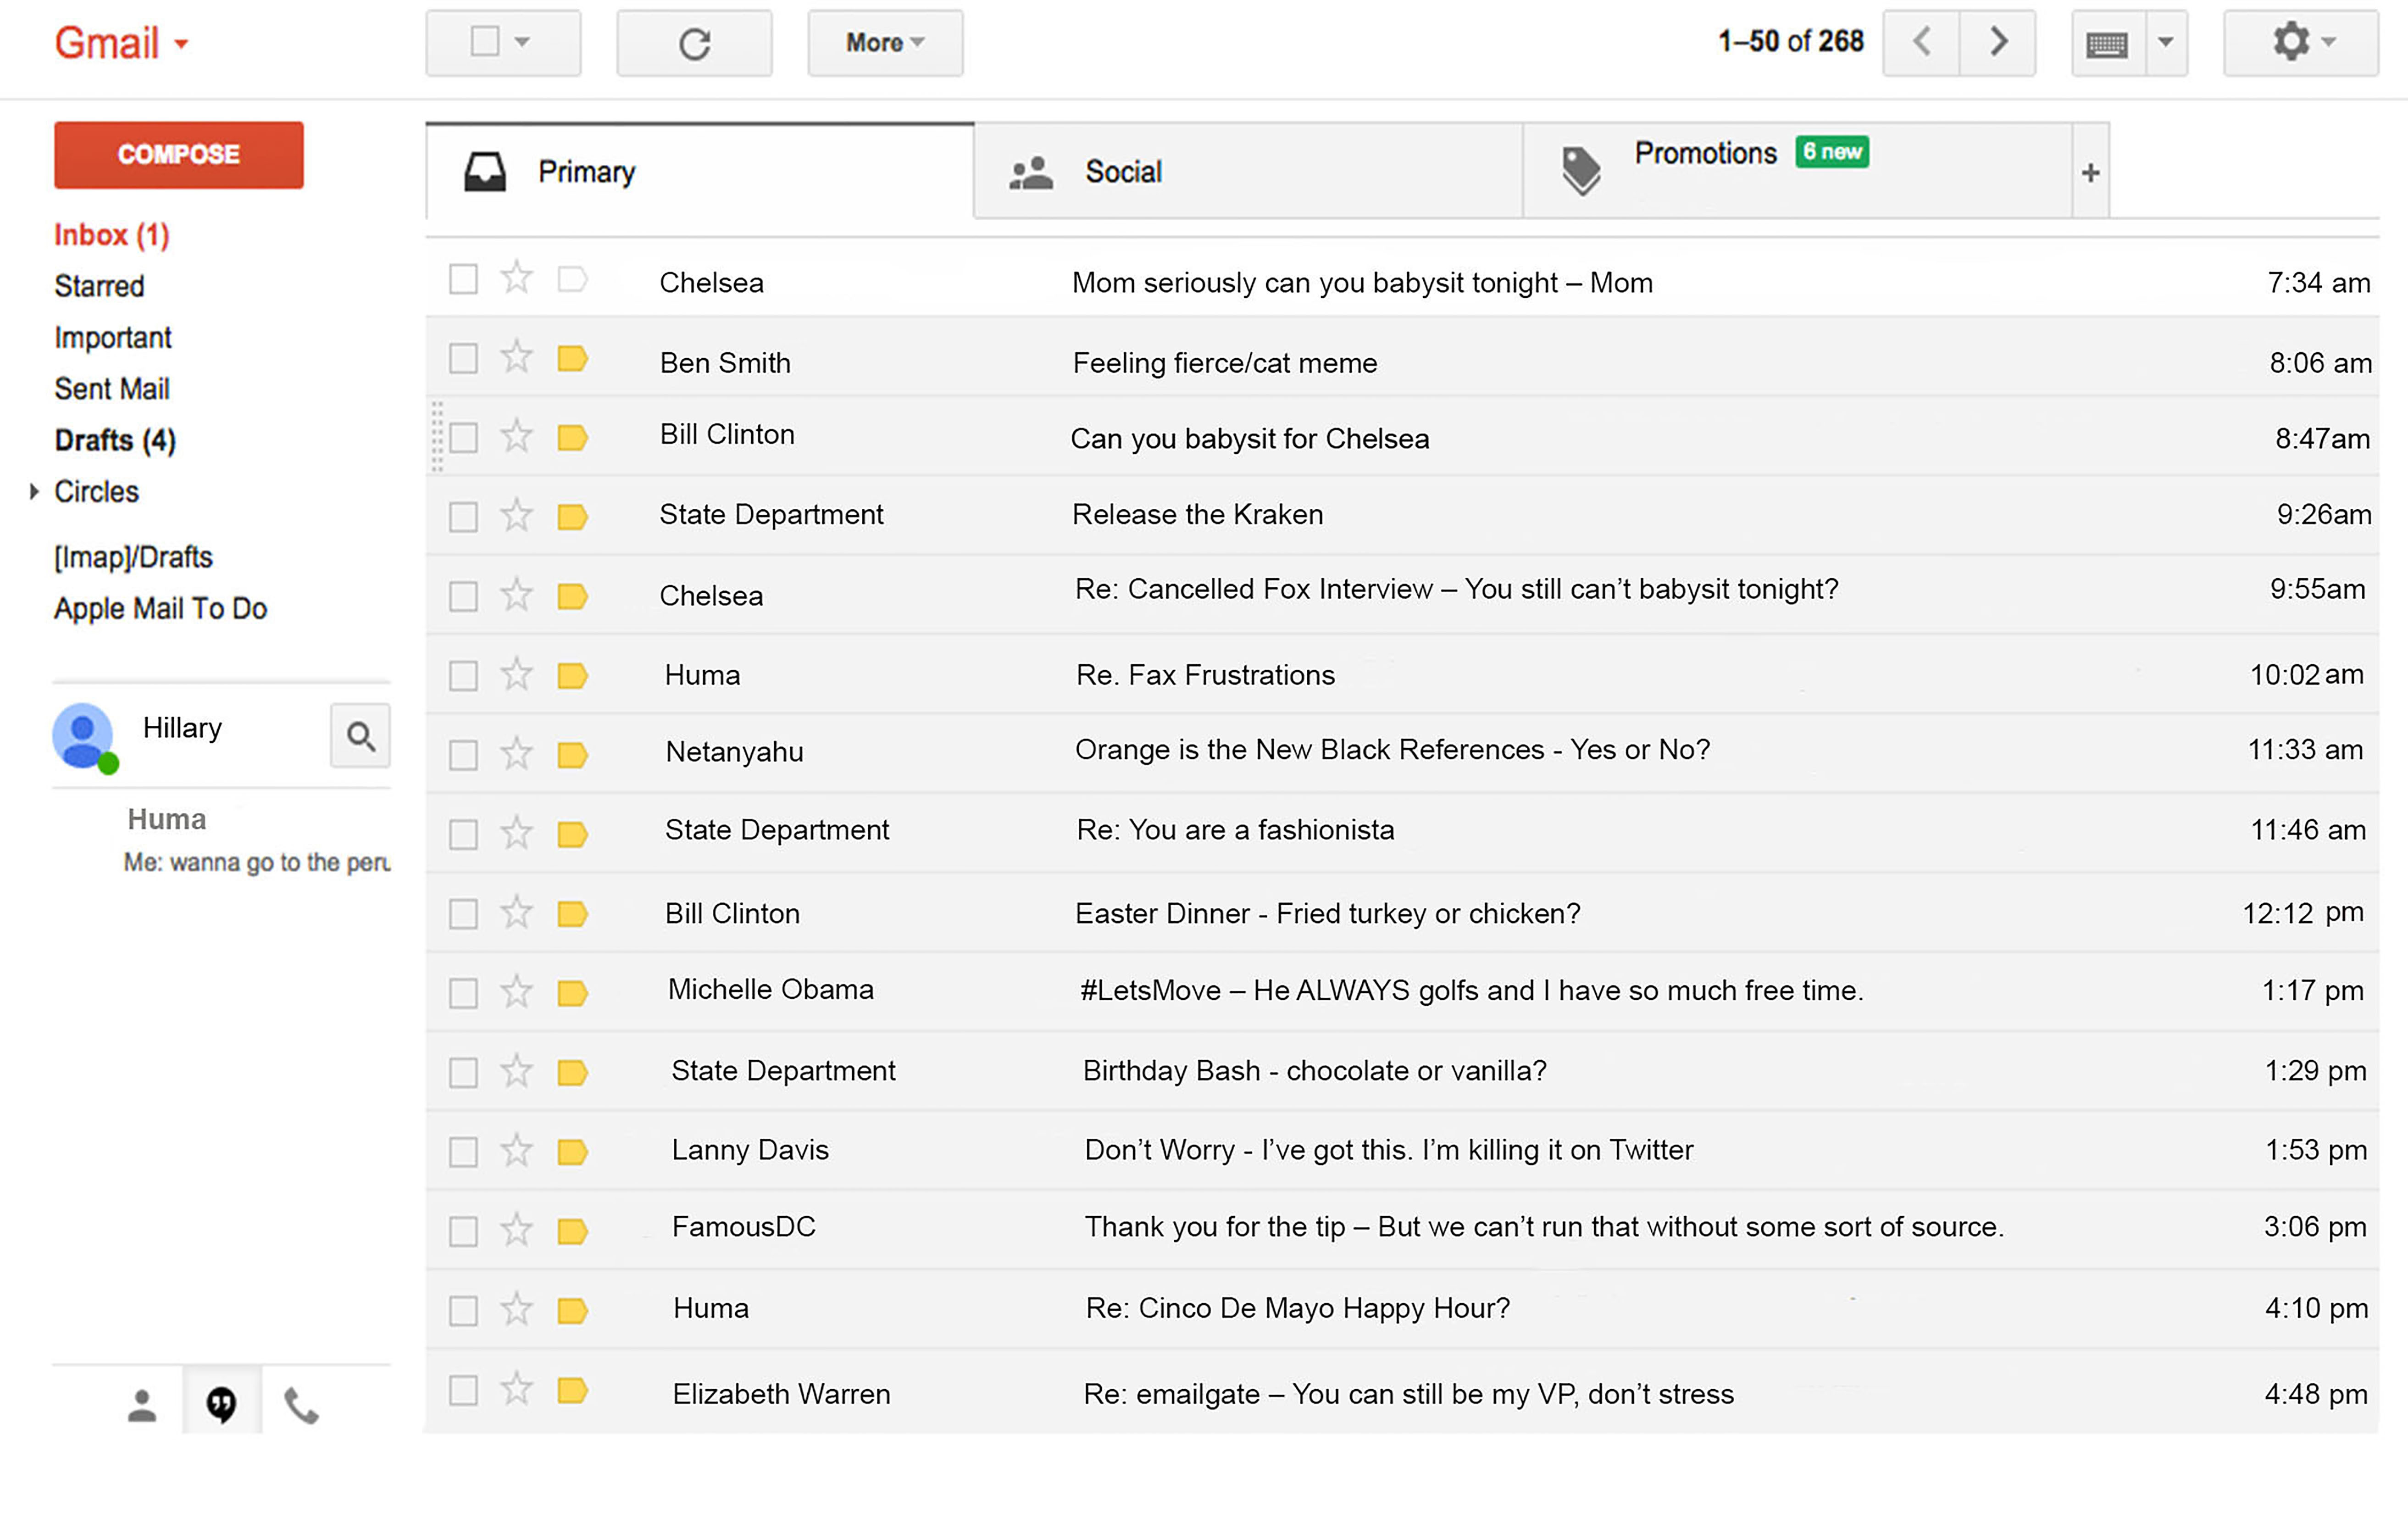
Task: Select the Bill Clinton babysit email checkbox
Action: (463, 437)
